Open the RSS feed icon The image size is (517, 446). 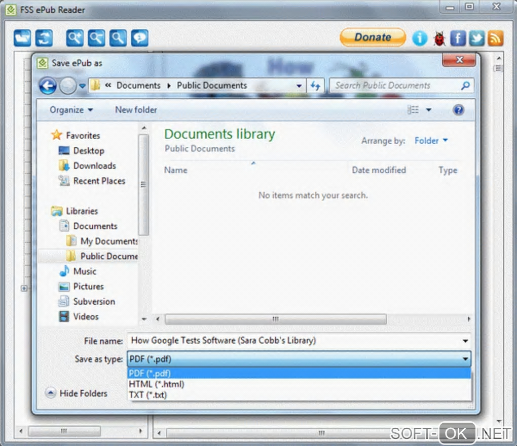(x=495, y=38)
